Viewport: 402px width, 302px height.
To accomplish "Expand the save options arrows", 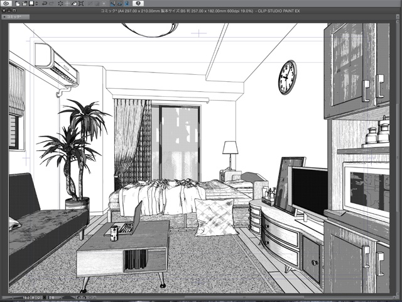I will [36, 4].
